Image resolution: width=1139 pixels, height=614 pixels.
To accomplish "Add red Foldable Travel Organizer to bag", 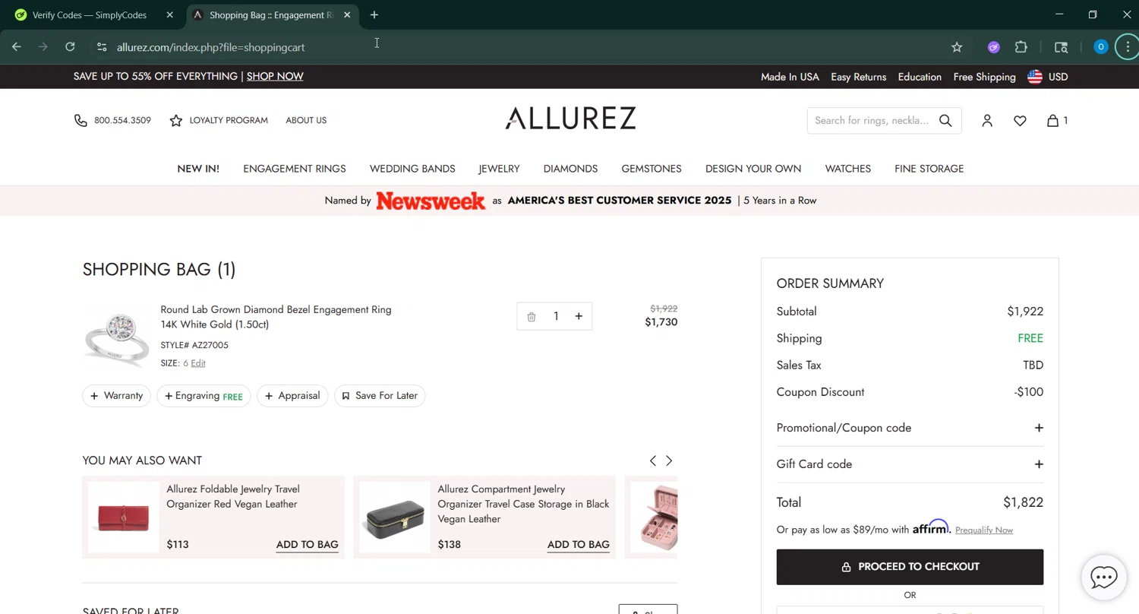I will pos(307,544).
